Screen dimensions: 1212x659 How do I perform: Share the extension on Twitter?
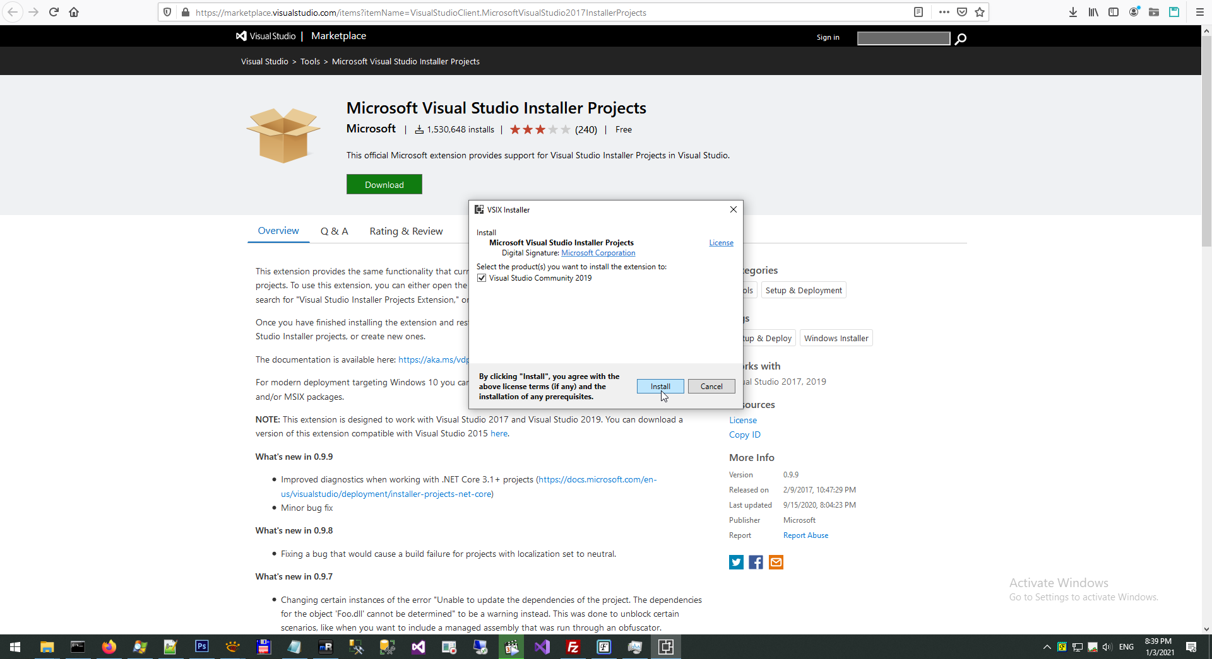(736, 562)
